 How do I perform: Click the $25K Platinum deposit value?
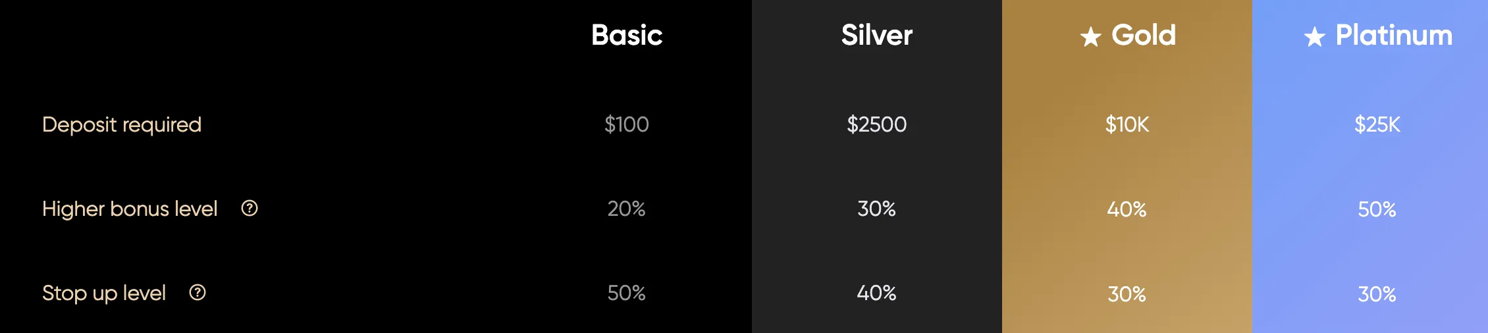pos(1377,124)
